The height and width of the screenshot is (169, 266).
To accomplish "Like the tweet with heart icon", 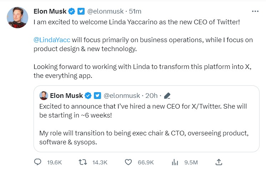I will pos(129,162).
